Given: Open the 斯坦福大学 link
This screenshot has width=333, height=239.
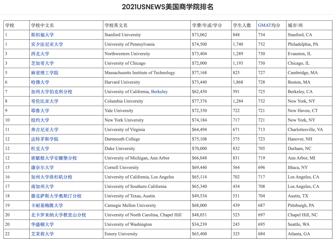Looking at the screenshot, I should point(42,35).
